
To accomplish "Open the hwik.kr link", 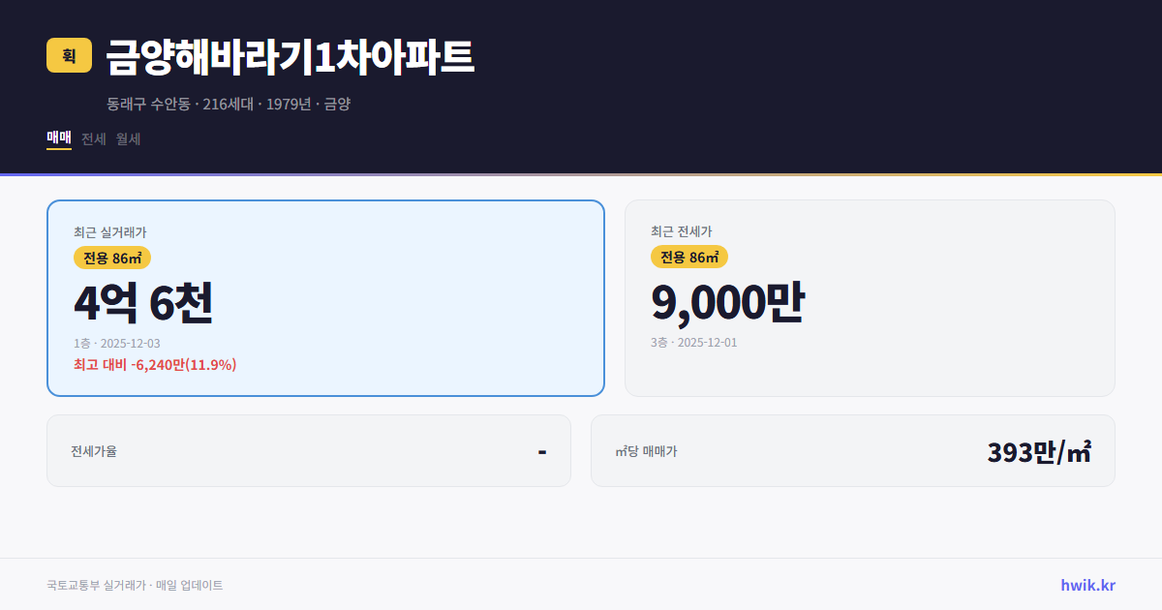I will [1086, 584].
